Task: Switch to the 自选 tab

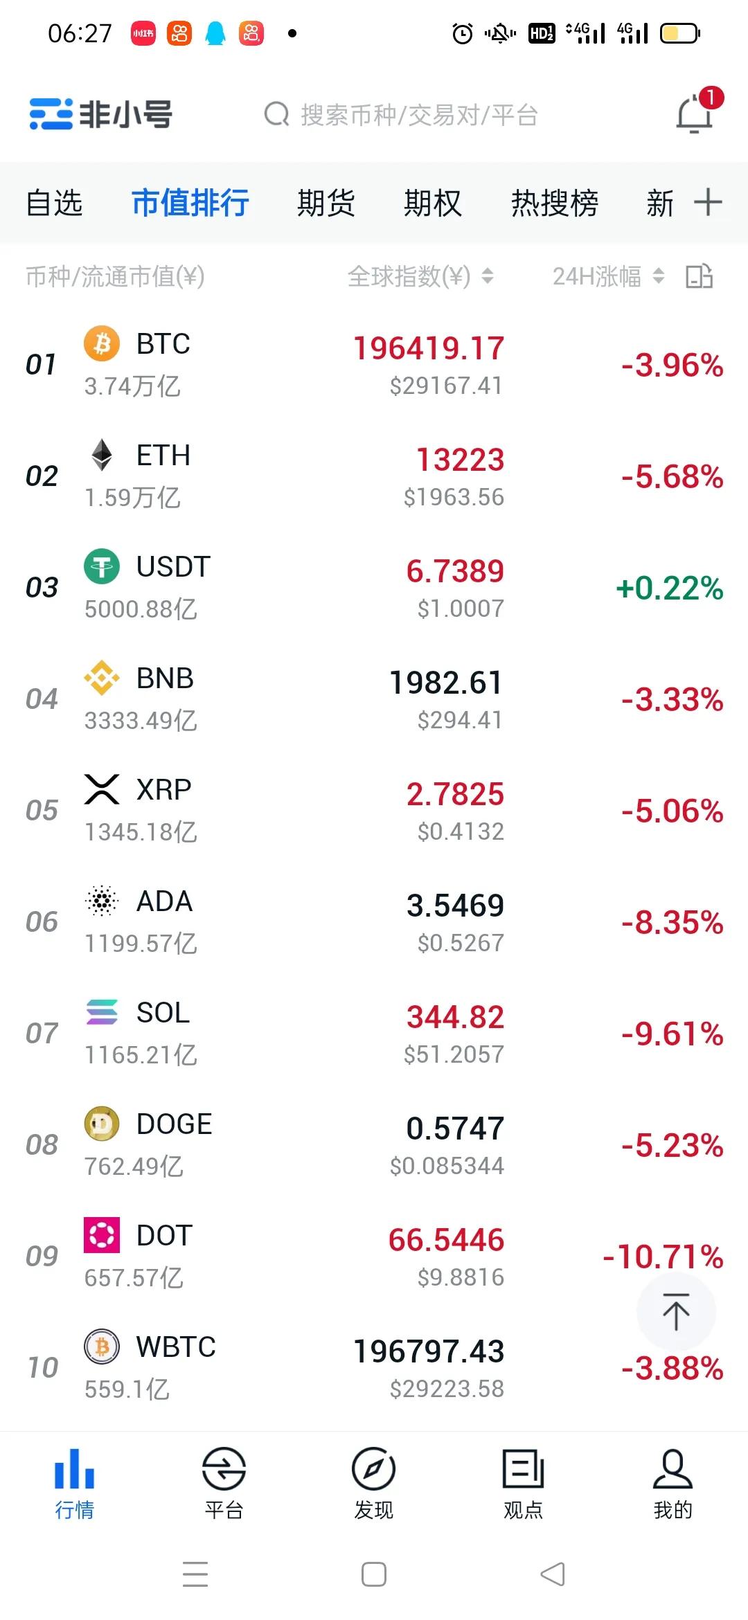Action: 54,203
